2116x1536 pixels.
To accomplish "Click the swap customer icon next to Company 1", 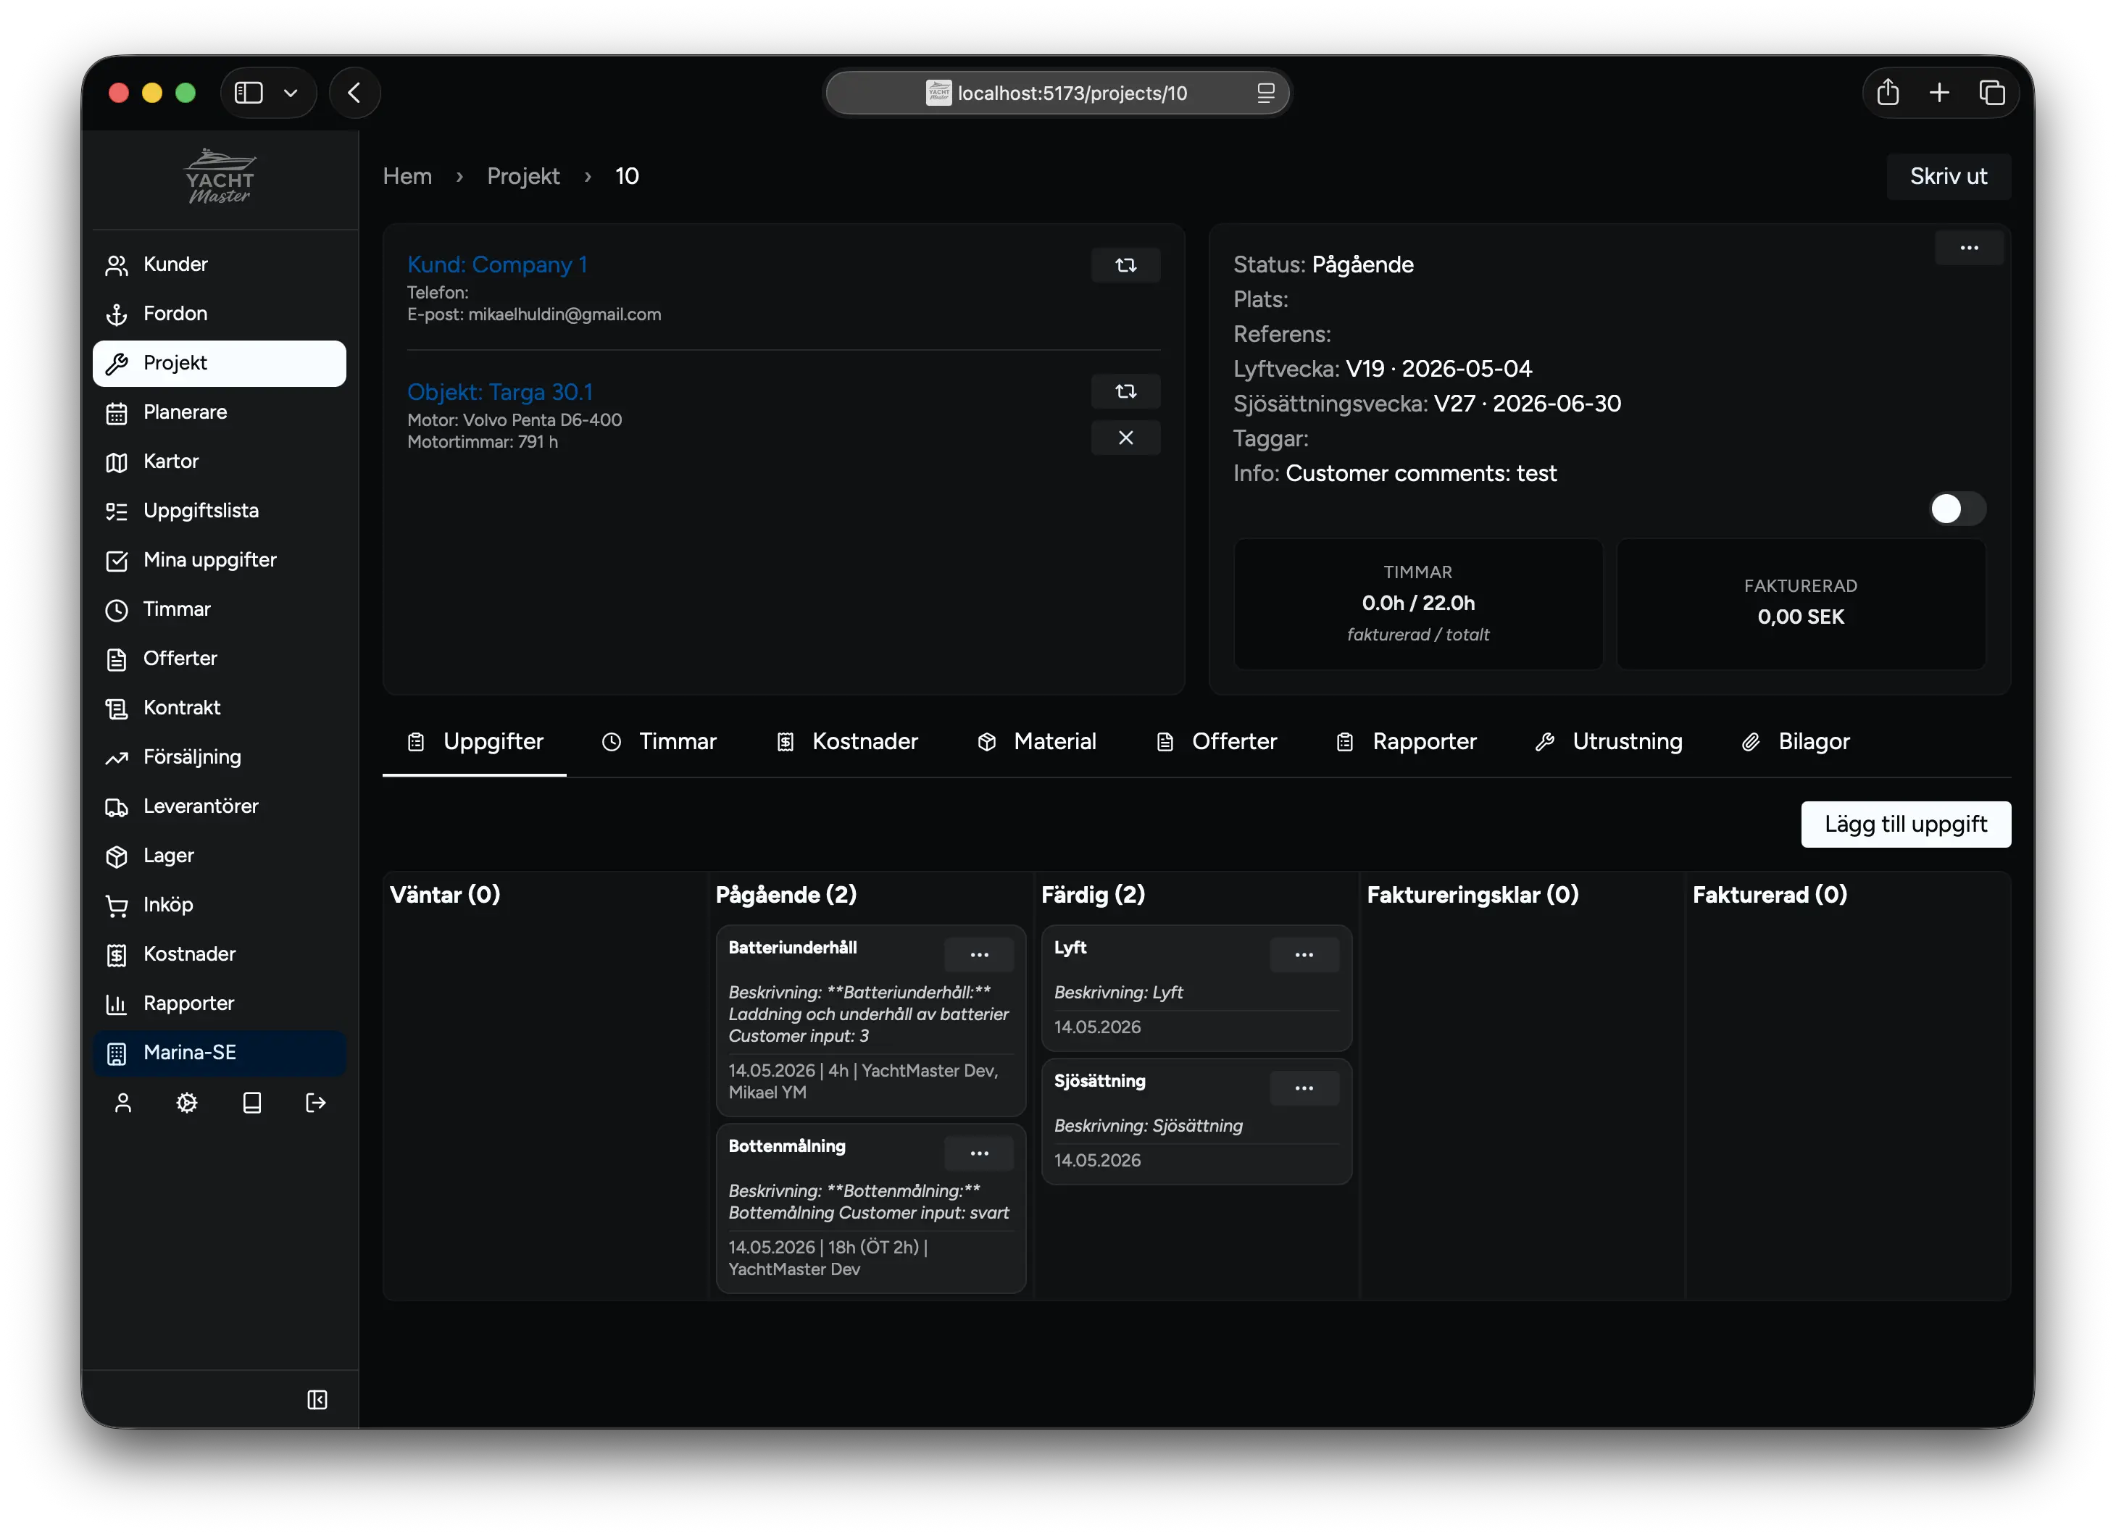I will click(x=1125, y=265).
